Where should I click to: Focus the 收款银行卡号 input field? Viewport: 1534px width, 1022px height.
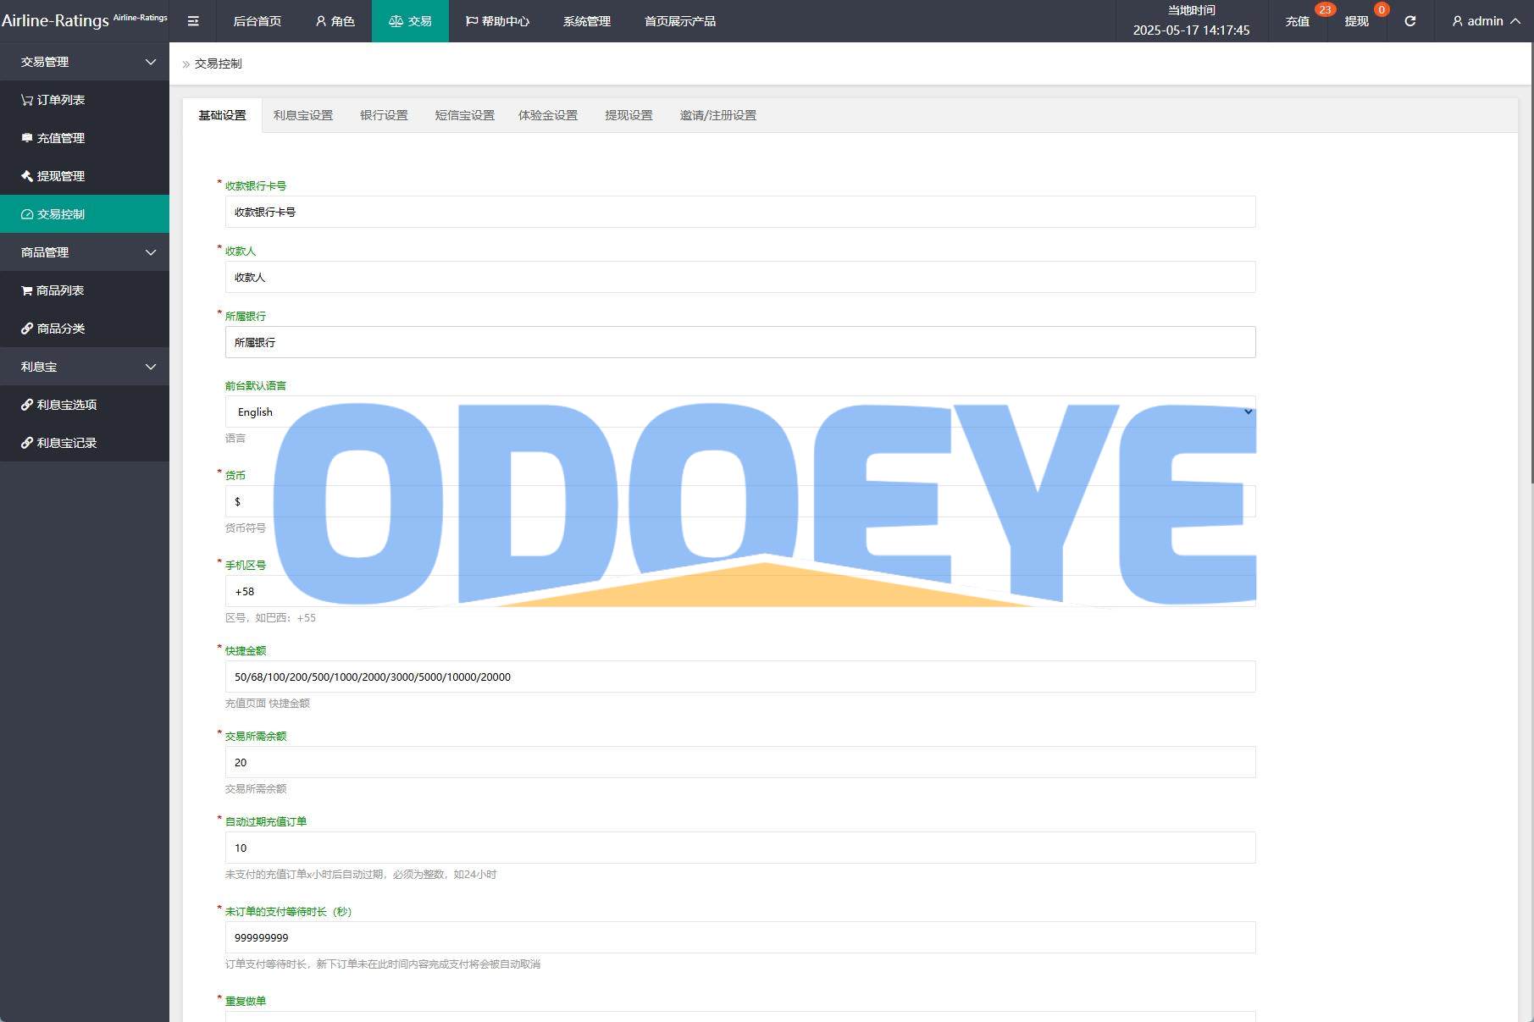[739, 212]
